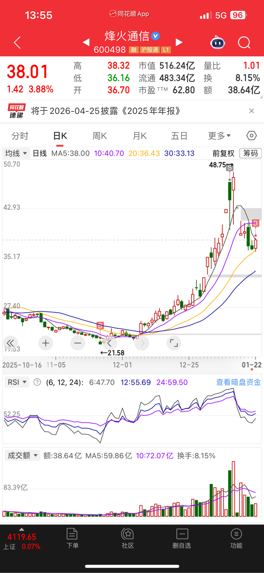Move chart left with single chevron
The image size is (264, 573).
click(110, 343)
